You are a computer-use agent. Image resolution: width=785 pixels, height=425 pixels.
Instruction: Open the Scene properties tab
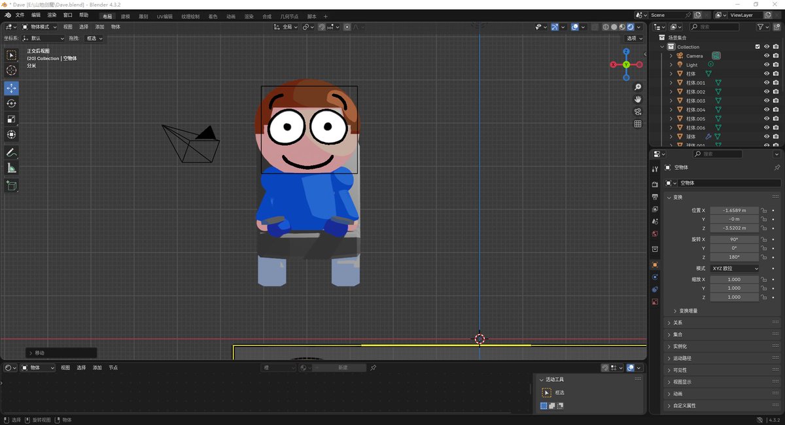click(655, 222)
